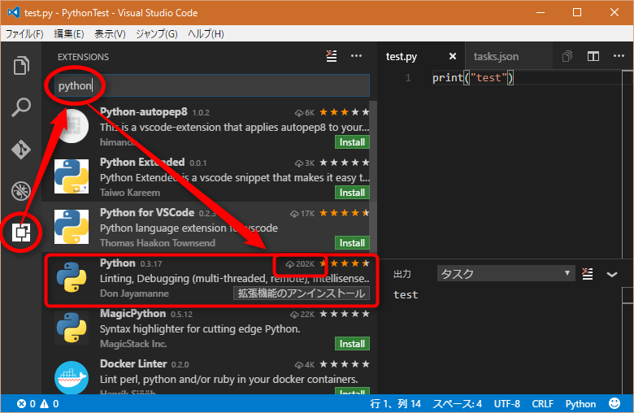
Task: Click Don Jayamanne Python extension logo
Action: tap(72, 277)
